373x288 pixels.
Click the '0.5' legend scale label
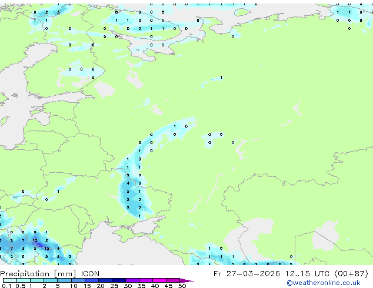click(x=21, y=286)
